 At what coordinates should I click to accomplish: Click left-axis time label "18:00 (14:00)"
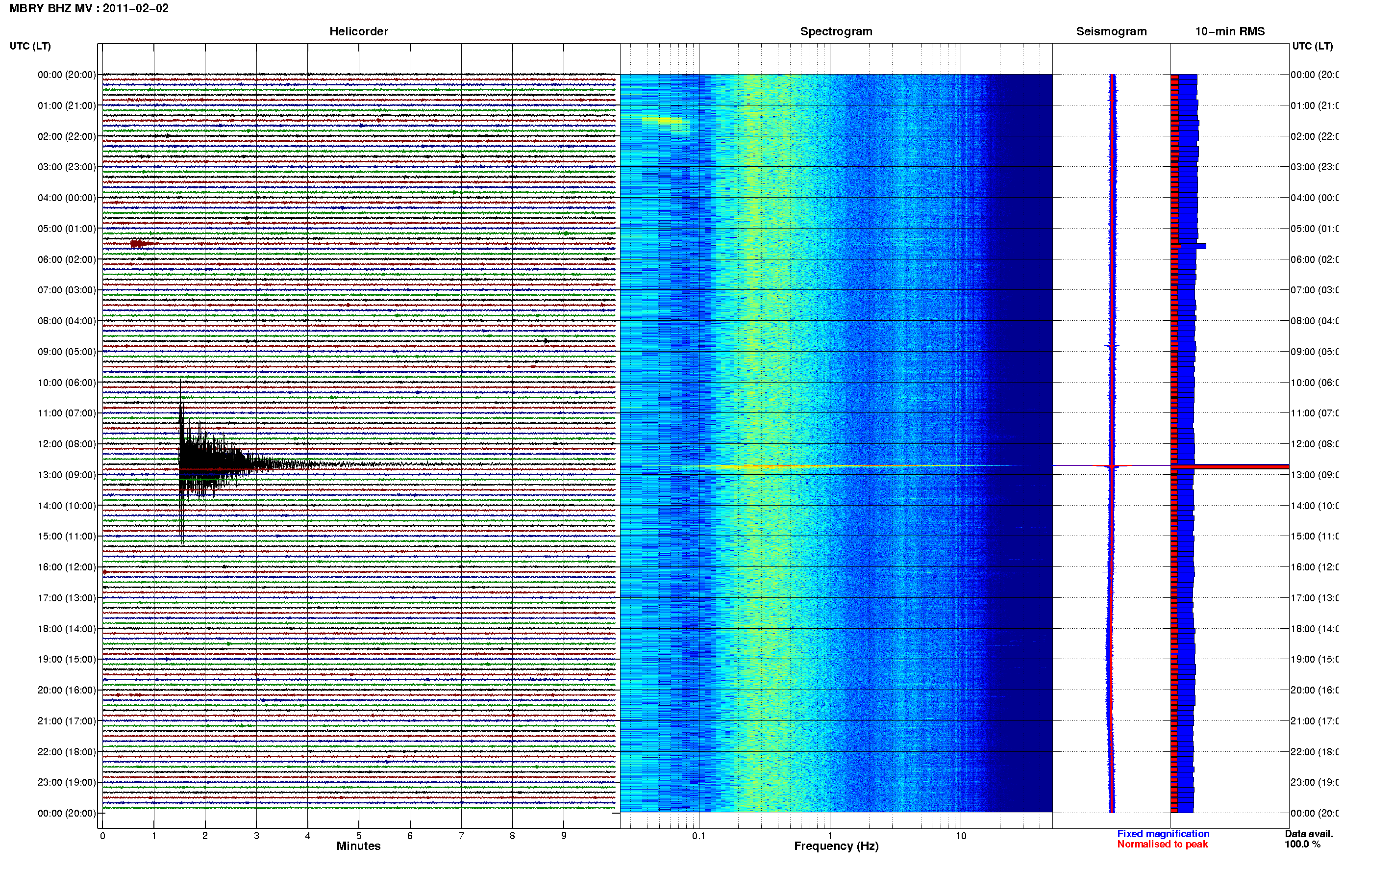[x=67, y=629]
